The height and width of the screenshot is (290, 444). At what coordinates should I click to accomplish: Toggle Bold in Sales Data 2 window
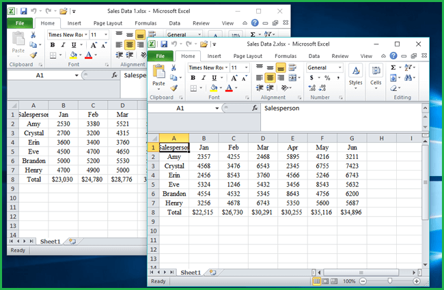193,78
